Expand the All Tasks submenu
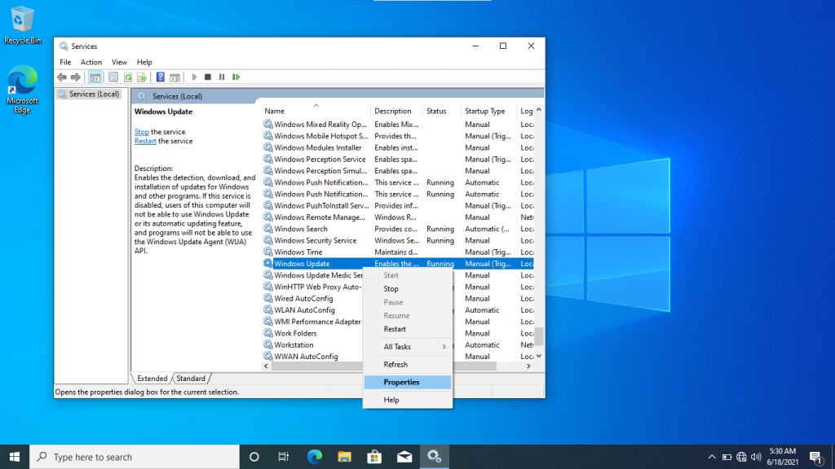This screenshot has width=835, height=469. click(408, 347)
